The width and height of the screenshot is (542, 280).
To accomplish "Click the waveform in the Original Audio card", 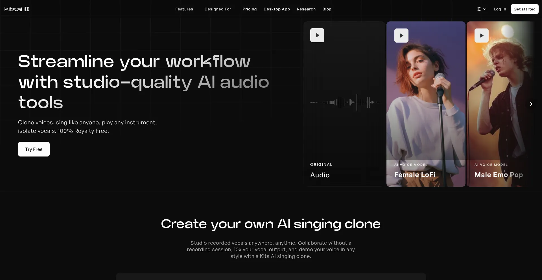I will coord(346,102).
